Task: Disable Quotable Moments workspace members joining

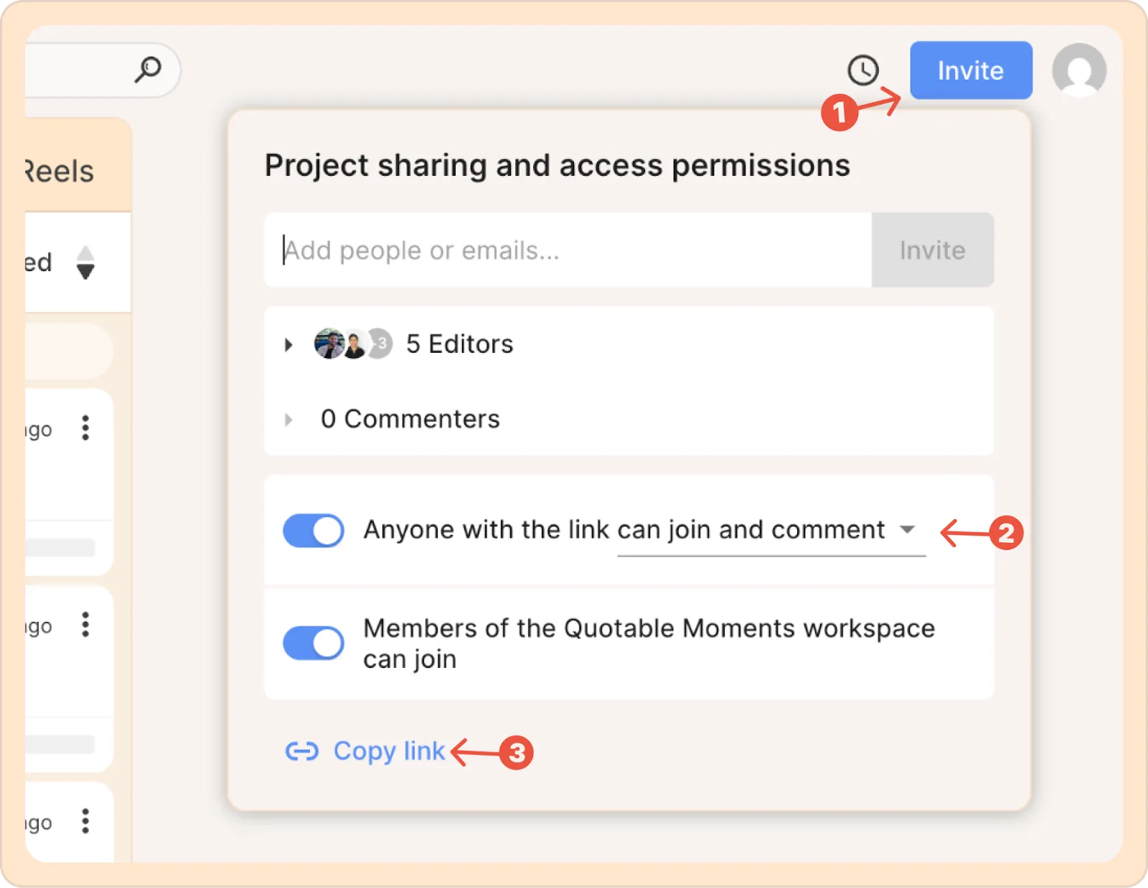Action: (314, 643)
